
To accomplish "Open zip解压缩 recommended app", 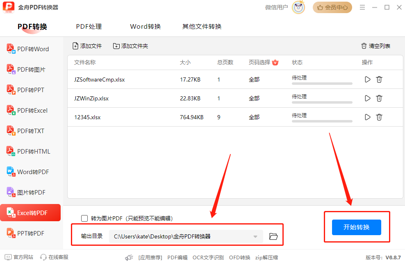I will [x=266, y=257].
